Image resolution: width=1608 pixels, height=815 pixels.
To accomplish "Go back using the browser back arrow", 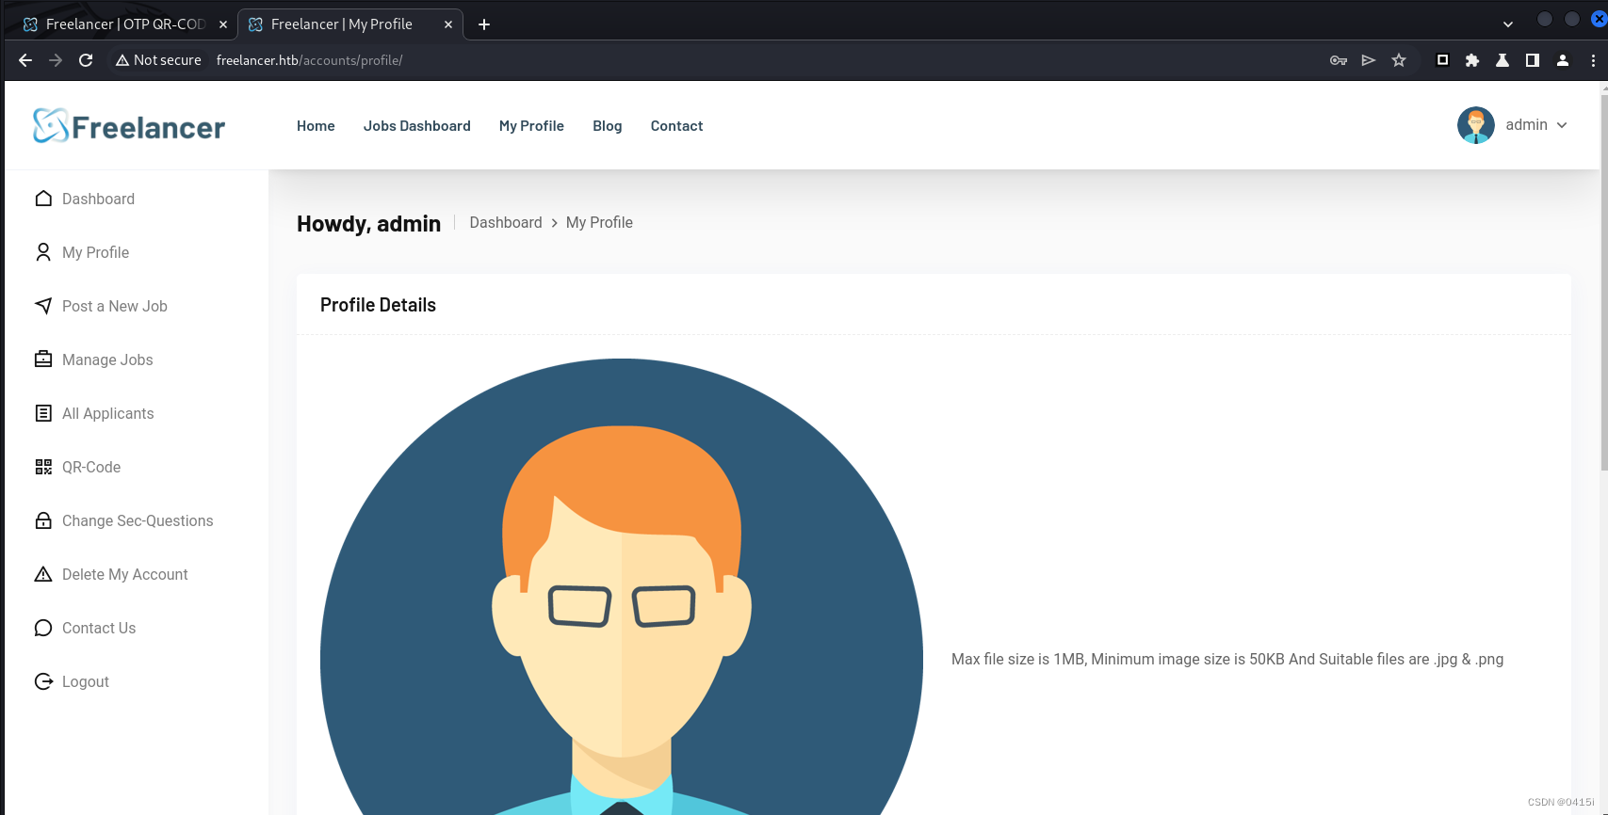I will 25,60.
